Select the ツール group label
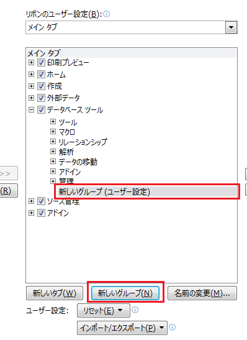Screen dimensions: 247x340 click(x=68, y=122)
